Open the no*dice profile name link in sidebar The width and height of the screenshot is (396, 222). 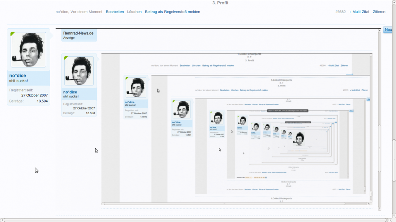(x=17, y=76)
